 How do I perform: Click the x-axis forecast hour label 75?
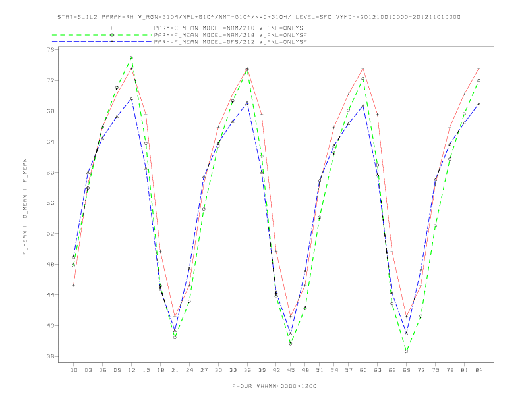pos(436,370)
